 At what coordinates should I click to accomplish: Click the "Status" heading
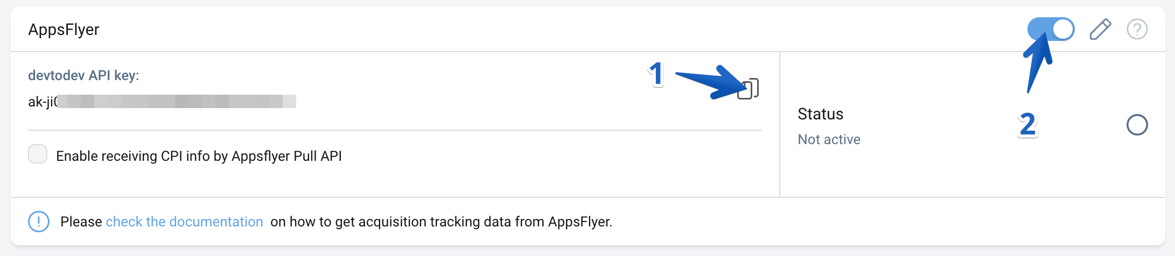(x=820, y=114)
